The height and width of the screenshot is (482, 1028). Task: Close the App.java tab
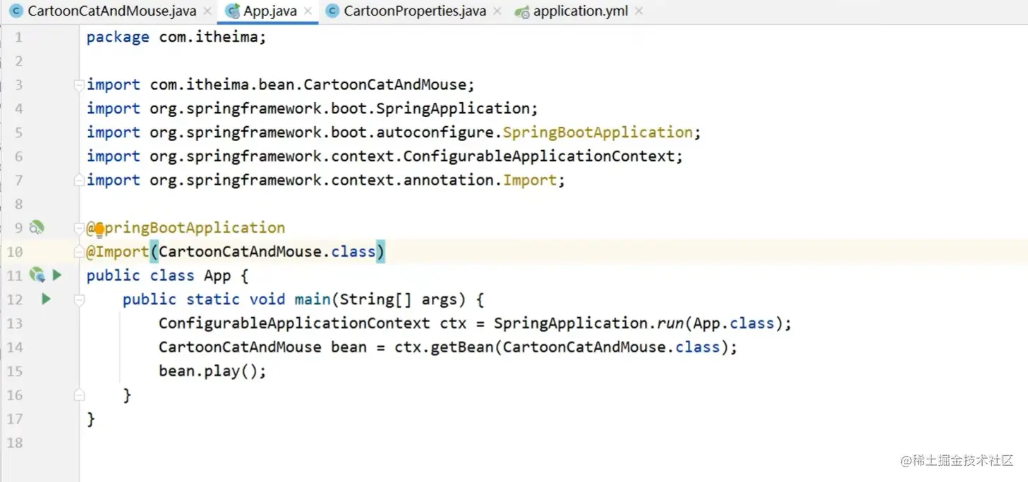(x=308, y=11)
